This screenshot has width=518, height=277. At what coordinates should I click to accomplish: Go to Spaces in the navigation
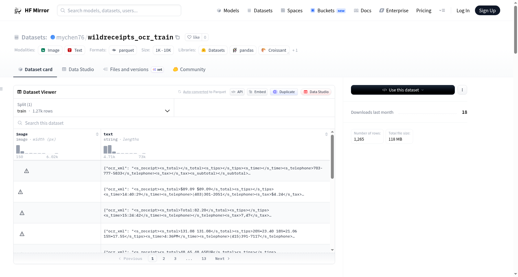291,10
